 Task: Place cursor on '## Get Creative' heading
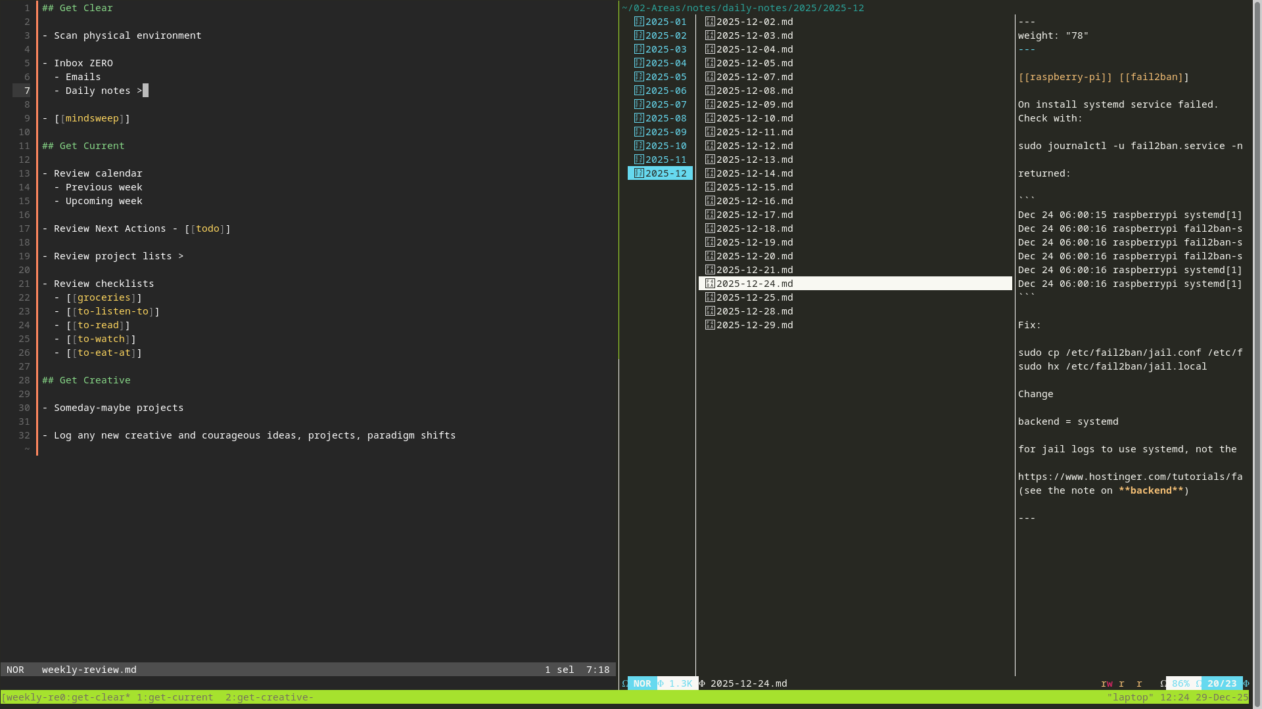pos(86,380)
